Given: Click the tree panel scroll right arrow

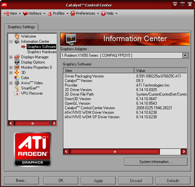Looking at the screenshot, I should (x=54, y=123).
